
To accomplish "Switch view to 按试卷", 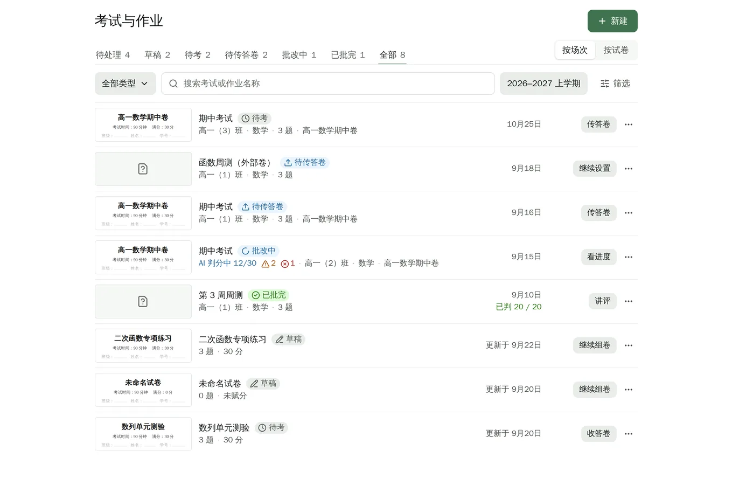I will 616,50.
